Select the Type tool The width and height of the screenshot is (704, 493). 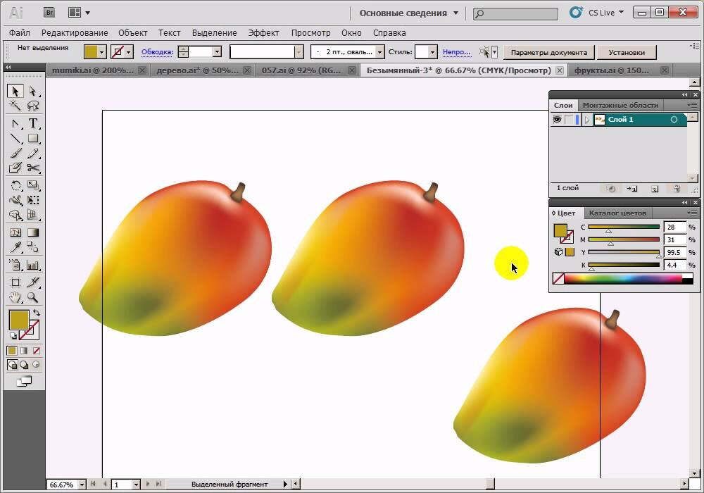[33, 123]
